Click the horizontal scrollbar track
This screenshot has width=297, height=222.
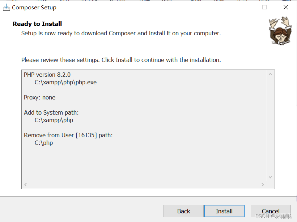[145, 185]
